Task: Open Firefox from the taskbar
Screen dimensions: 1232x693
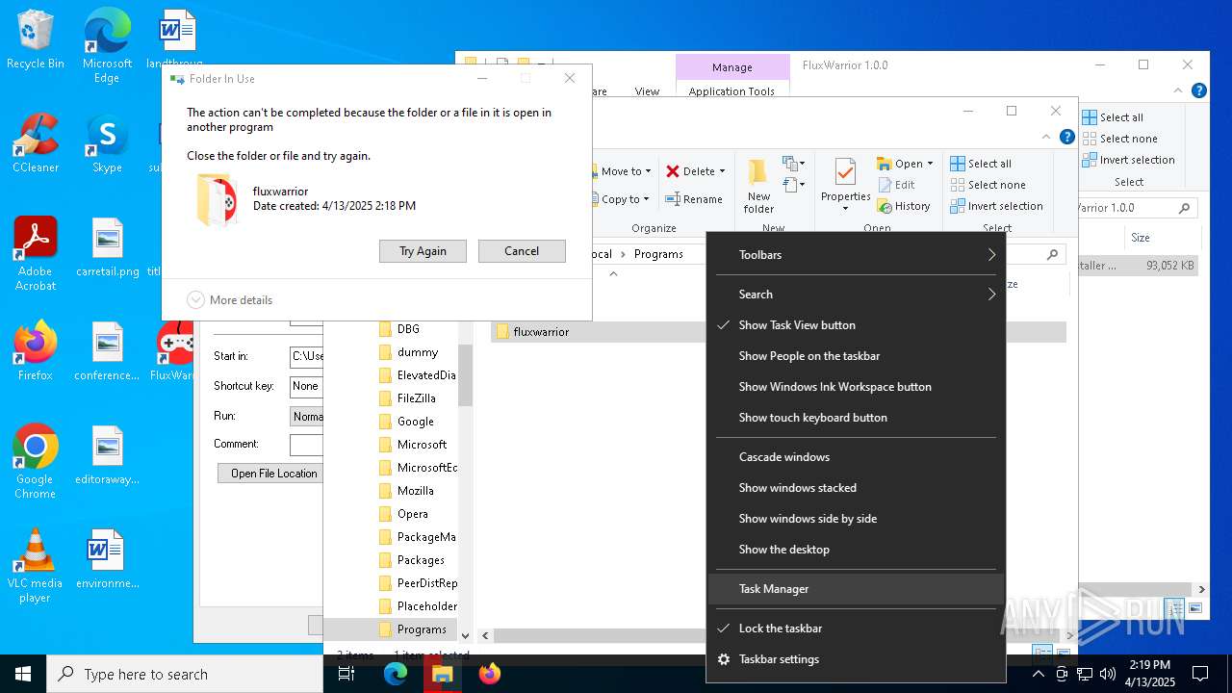Action: [x=490, y=674]
